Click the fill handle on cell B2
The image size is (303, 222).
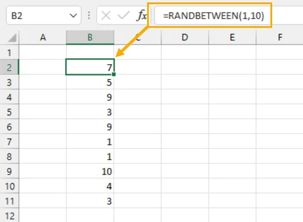[114, 74]
